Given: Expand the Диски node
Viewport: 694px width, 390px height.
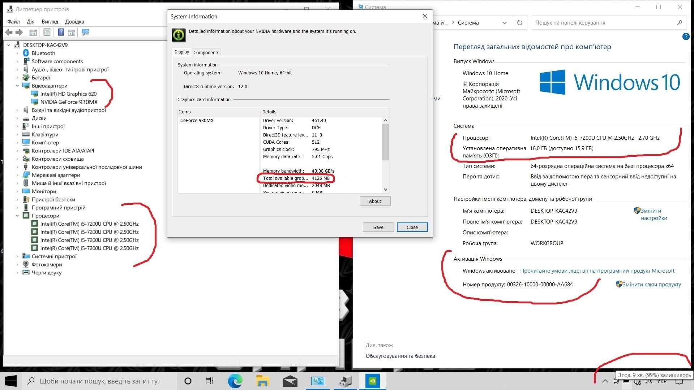Looking at the screenshot, I should point(17,118).
